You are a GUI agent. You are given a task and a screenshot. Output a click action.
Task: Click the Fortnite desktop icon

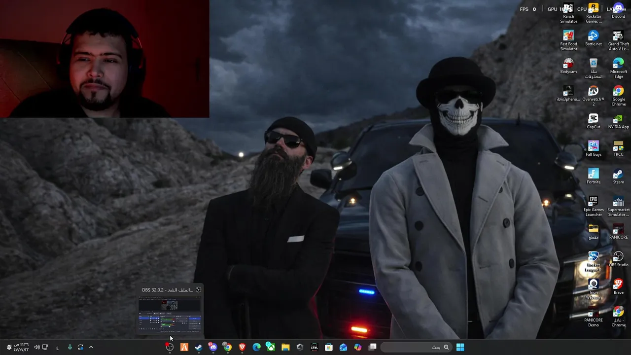tap(594, 177)
